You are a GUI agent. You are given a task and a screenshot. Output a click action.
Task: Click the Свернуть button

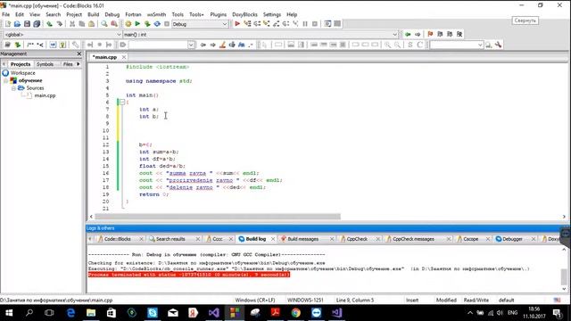pos(525,21)
